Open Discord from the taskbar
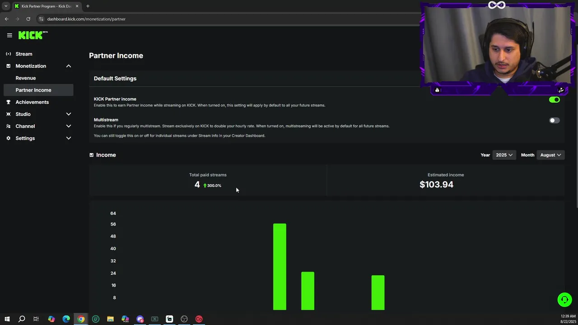Image resolution: width=578 pixels, height=325 pixels. [x=140, y=319]
